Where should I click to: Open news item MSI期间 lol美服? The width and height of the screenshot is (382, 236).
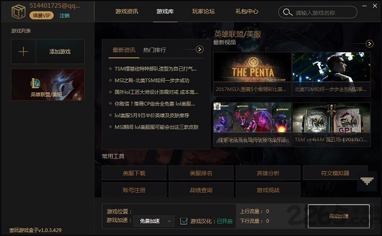click(157, 127)
